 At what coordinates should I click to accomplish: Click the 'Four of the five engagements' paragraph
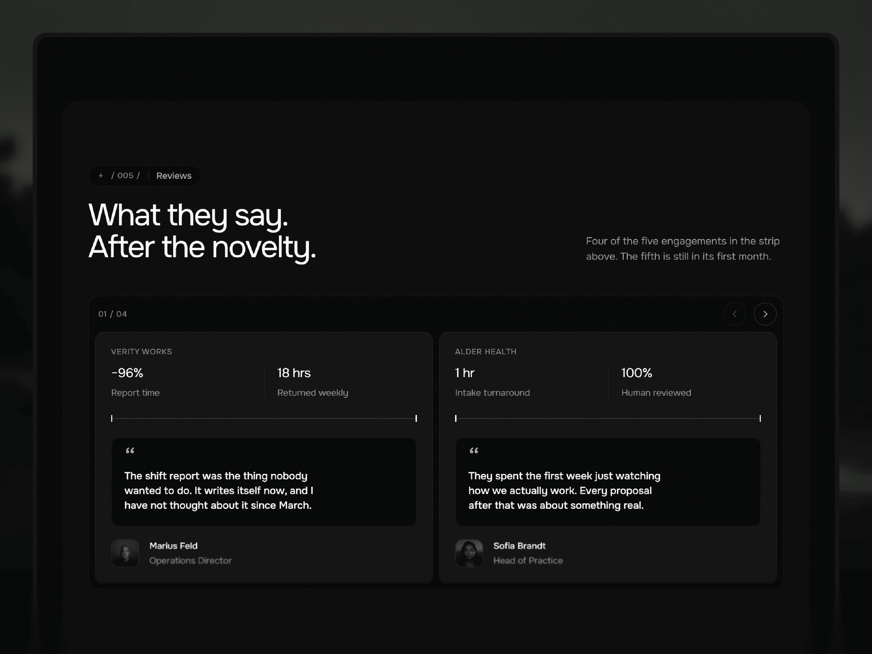[683, 249]
